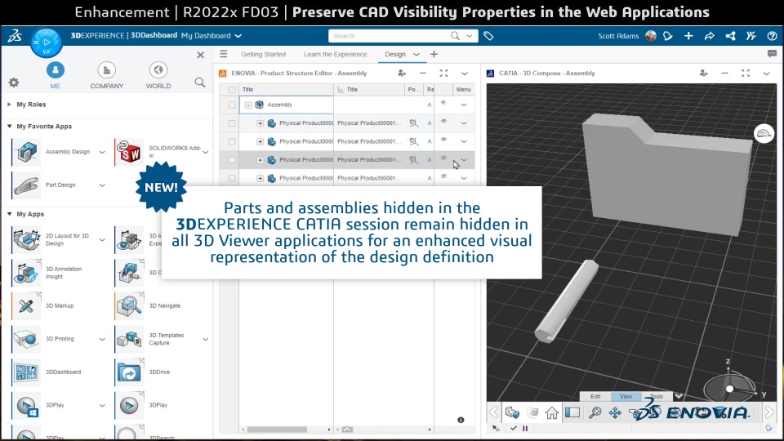Screen dimensions: 784x441
Task: Click the magnifier icon in search field
Action: click(x=455, y=35)
